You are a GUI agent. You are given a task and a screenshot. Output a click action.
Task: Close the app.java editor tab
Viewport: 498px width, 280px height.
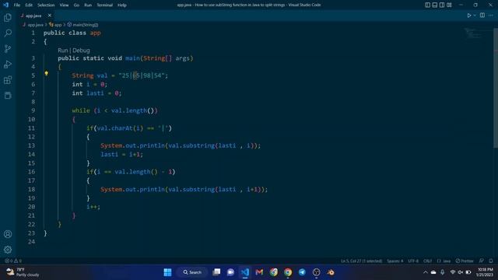tap(50, 16)
